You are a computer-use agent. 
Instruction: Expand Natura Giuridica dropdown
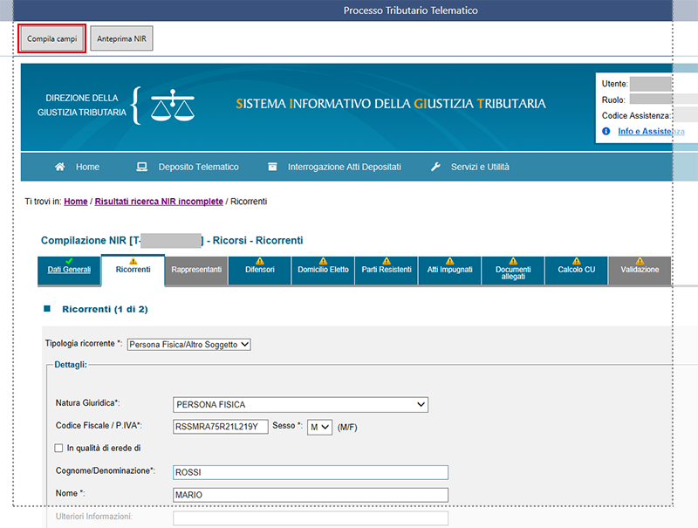(300, 405)
